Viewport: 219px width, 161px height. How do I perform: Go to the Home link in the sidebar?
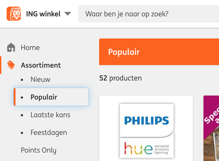pos(30,48)
